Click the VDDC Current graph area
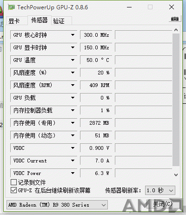 click(144, 161)
